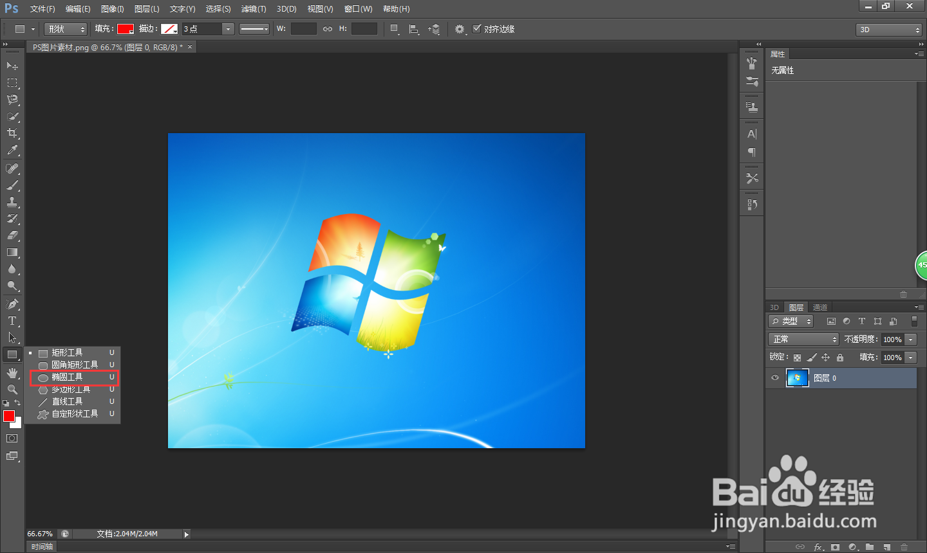Open the opacity 不透明度 slider dropdown
Image resolution: width=927 pixels, height=553 pixels.
(911, 339)
